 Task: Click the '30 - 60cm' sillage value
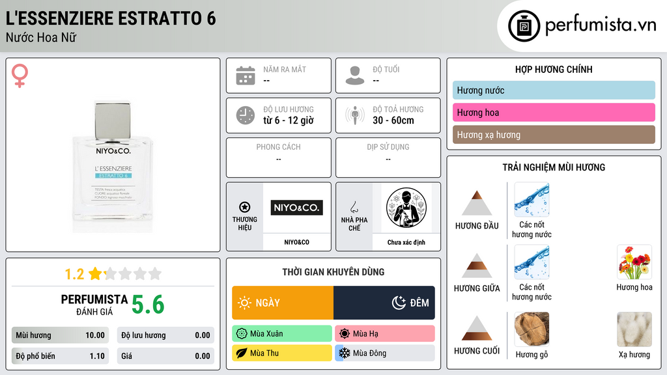click(393, 120)
